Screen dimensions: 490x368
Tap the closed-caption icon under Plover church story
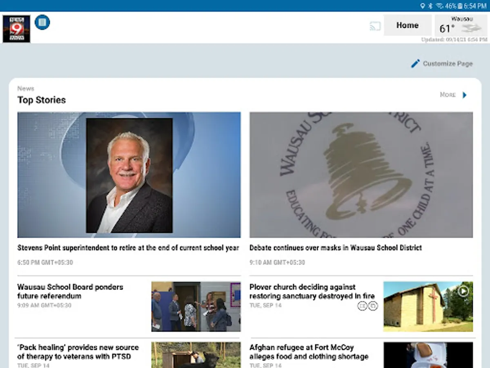pyautogui.click(x=362, y=306)
